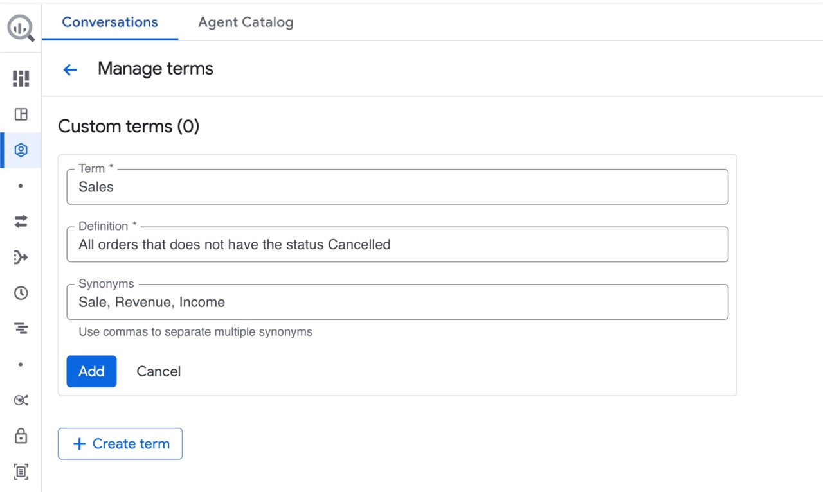Screen dimensions: 823x492
Task: Click the Create term button
Action: (120, 444)
